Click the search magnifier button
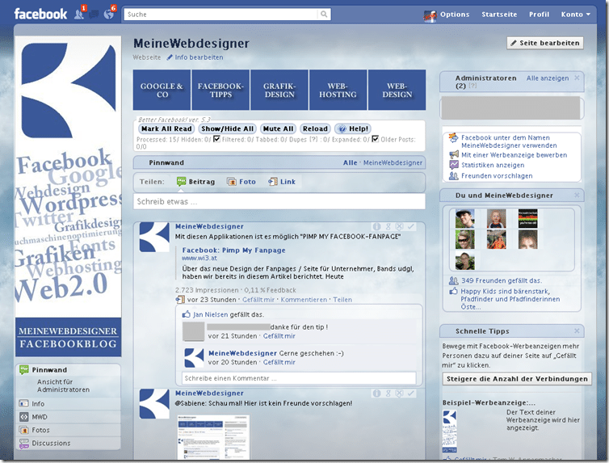This screenshot has width=609, height=463. pyautogui.click(x=324, y=15)
